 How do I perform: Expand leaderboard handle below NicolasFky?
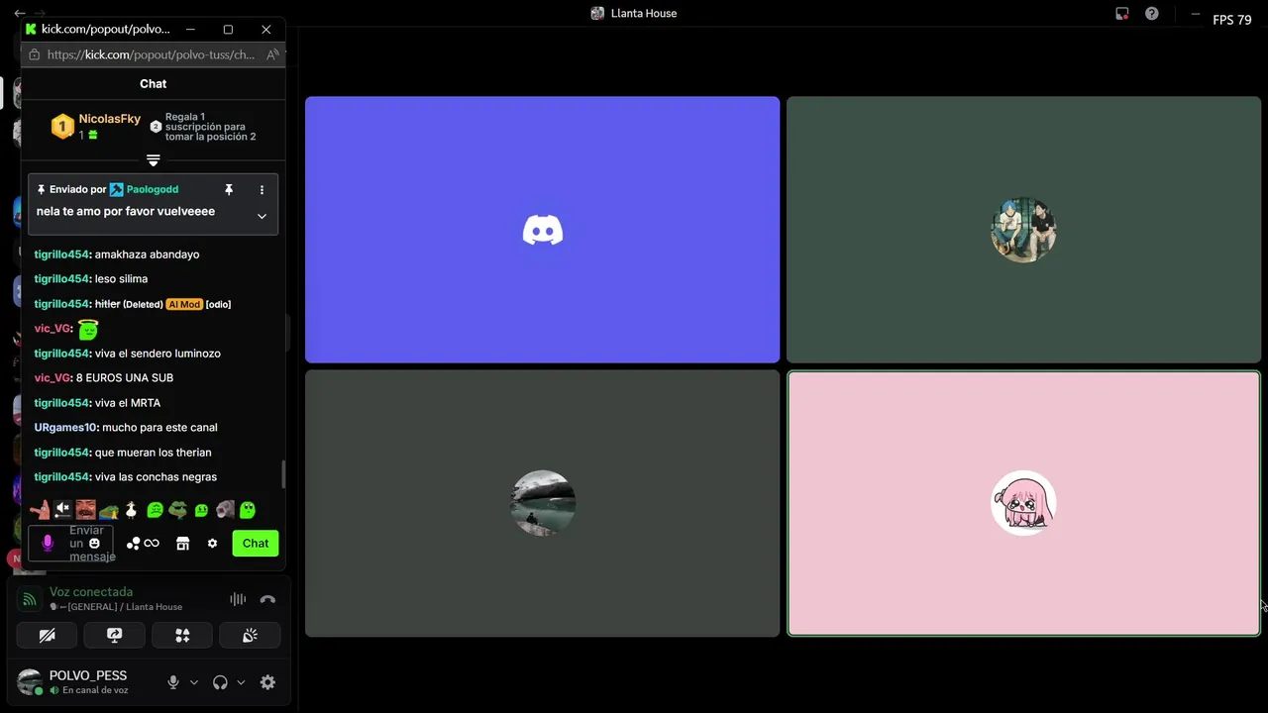pyautogui.click(x=153, y=159)
